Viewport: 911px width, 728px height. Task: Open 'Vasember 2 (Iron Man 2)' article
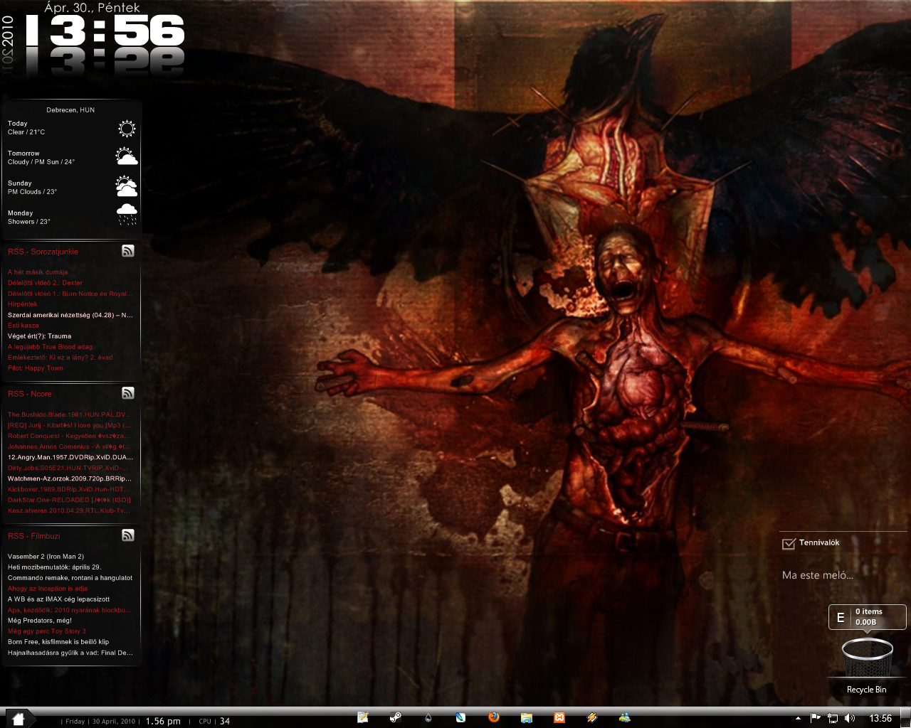coord(46,557)
